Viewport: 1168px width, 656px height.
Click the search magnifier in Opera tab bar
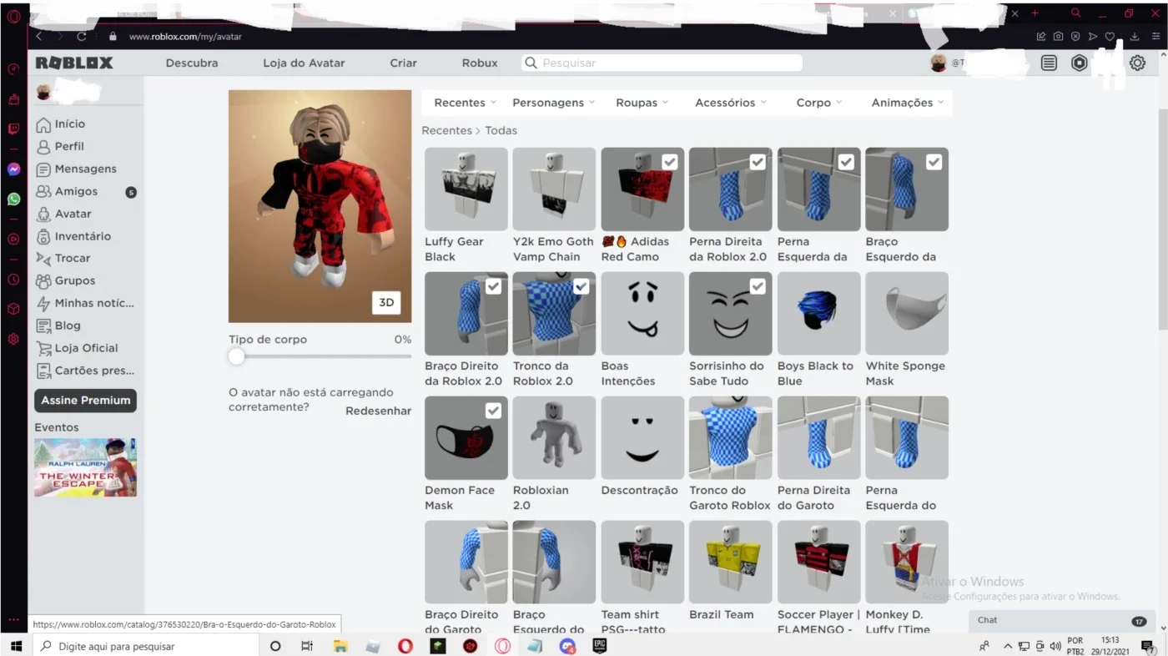[x=1076, y=13]
